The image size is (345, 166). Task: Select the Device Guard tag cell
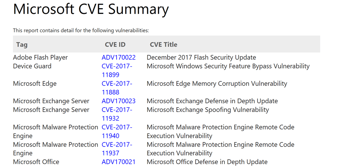coord(32,66)
